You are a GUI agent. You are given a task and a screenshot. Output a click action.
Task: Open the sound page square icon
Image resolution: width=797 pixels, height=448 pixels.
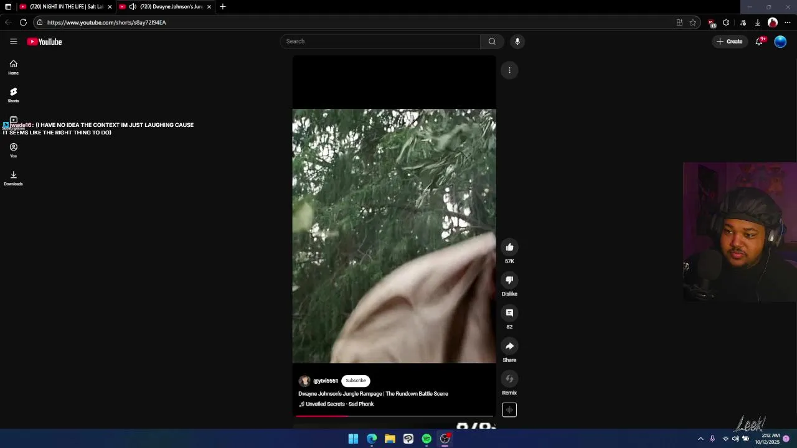509,410
